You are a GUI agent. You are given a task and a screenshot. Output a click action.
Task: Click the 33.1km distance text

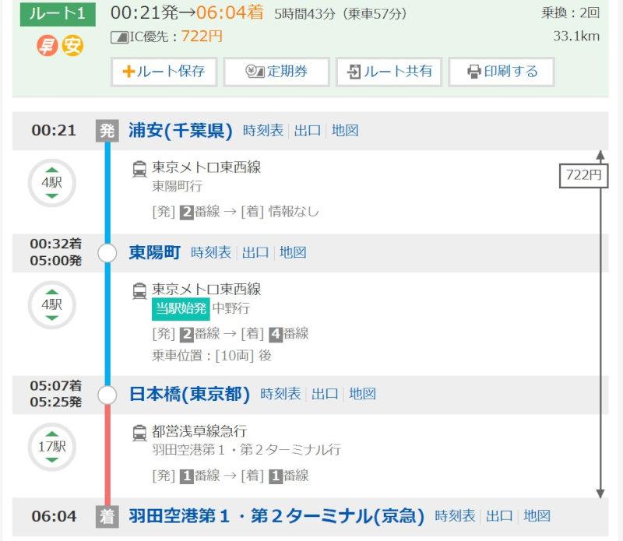point(576,36)
